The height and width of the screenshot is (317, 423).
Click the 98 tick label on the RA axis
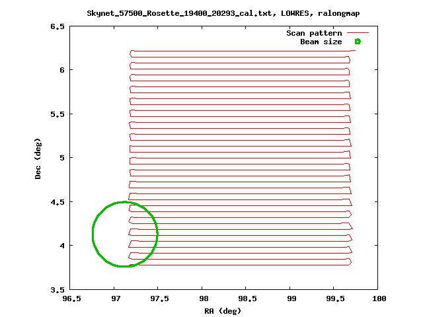click(x=204, y=299)
